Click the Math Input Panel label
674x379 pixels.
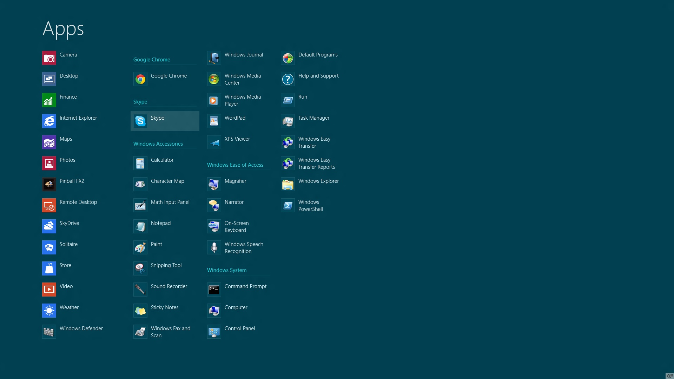[x=170, y=202]
